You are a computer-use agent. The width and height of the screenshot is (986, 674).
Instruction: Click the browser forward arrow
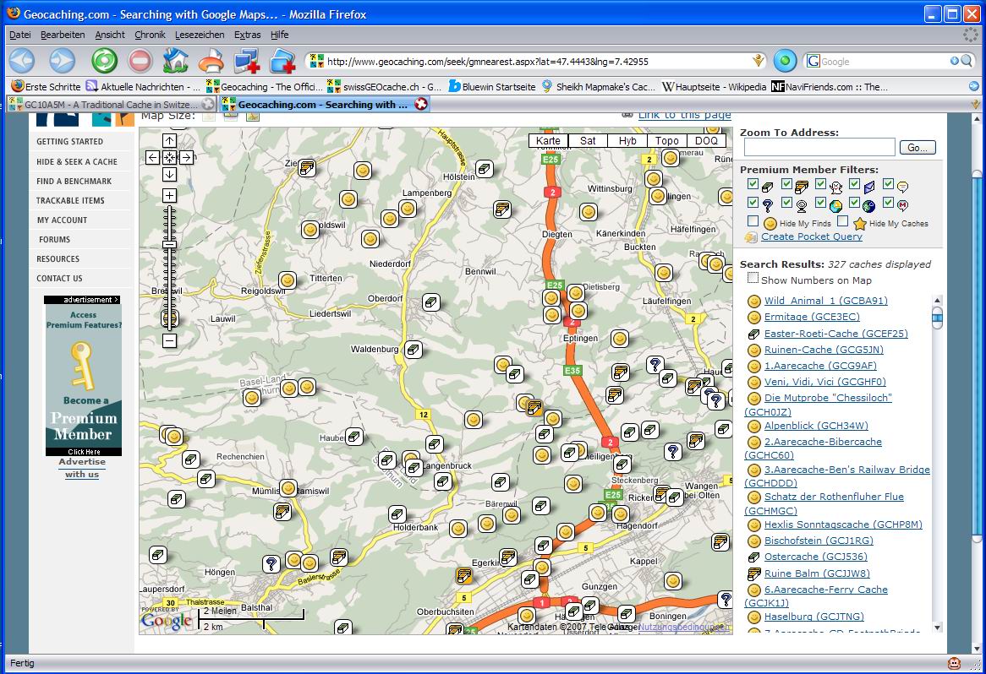(63, 61)
